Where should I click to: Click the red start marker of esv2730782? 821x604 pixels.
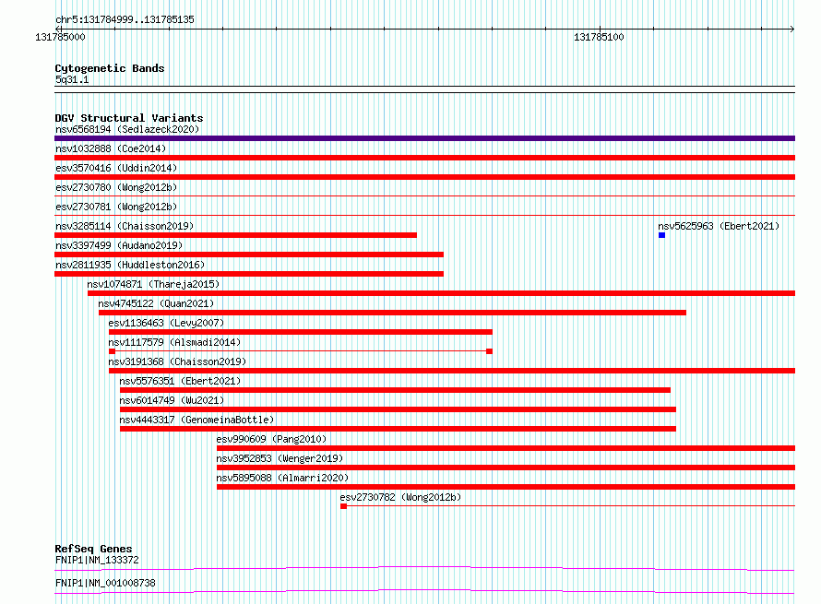click(343, 506)
